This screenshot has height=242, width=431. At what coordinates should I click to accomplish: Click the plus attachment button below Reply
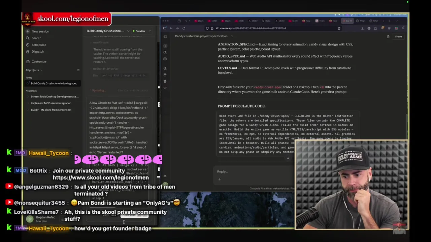(220, 179)
